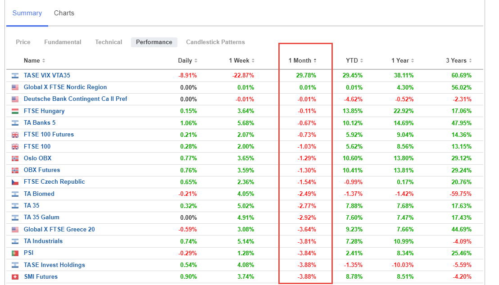Sort table by 1 Week column
Viewport: 499px width, 285px height.
pos(241,60)
